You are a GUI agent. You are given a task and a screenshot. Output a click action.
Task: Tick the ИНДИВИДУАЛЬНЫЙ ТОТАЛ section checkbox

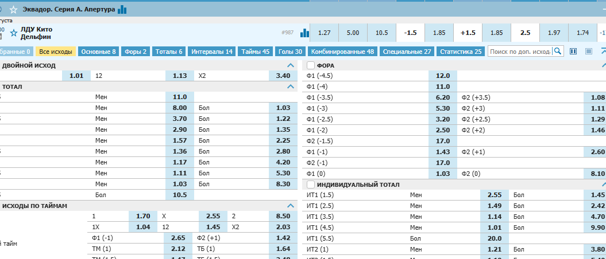[310, 185]
